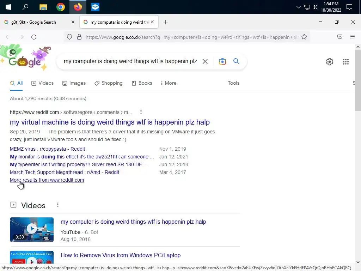361x271 pixels.
Task: Open options for reddit result
Action: (x=141, y=112)
